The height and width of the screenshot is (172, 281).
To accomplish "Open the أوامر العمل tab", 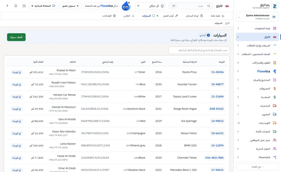I will coord(170,16).
